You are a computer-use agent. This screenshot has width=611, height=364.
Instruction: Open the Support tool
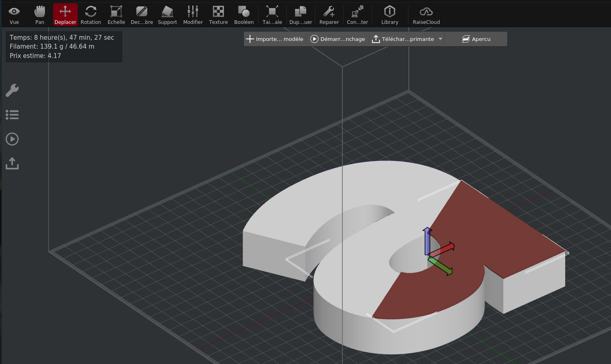(167, 15)
